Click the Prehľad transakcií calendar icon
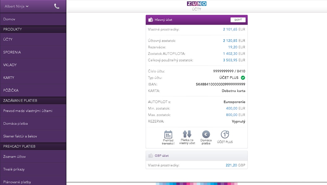 pos(168,134)
